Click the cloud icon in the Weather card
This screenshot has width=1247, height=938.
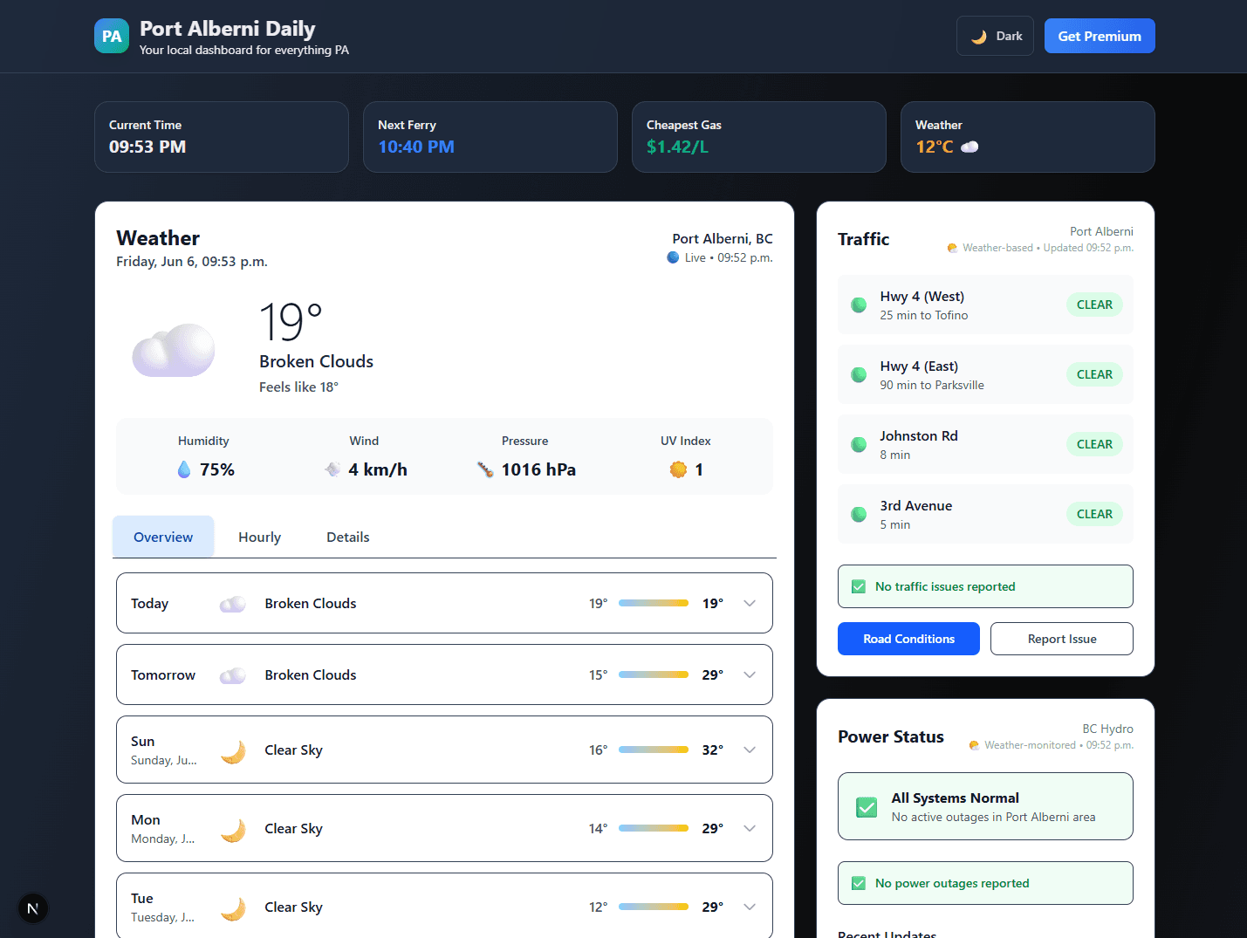[173, 349]
